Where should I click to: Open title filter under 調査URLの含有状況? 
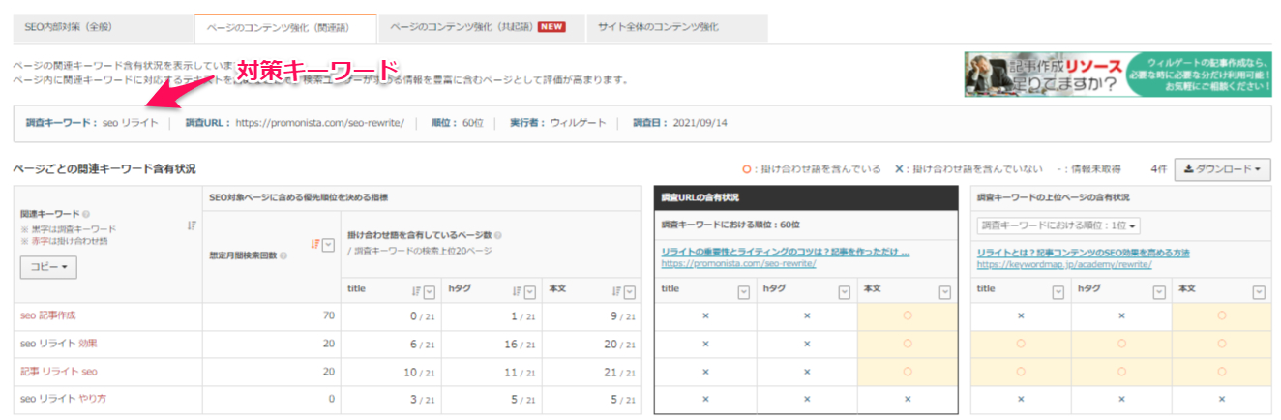tap(743, 291)
